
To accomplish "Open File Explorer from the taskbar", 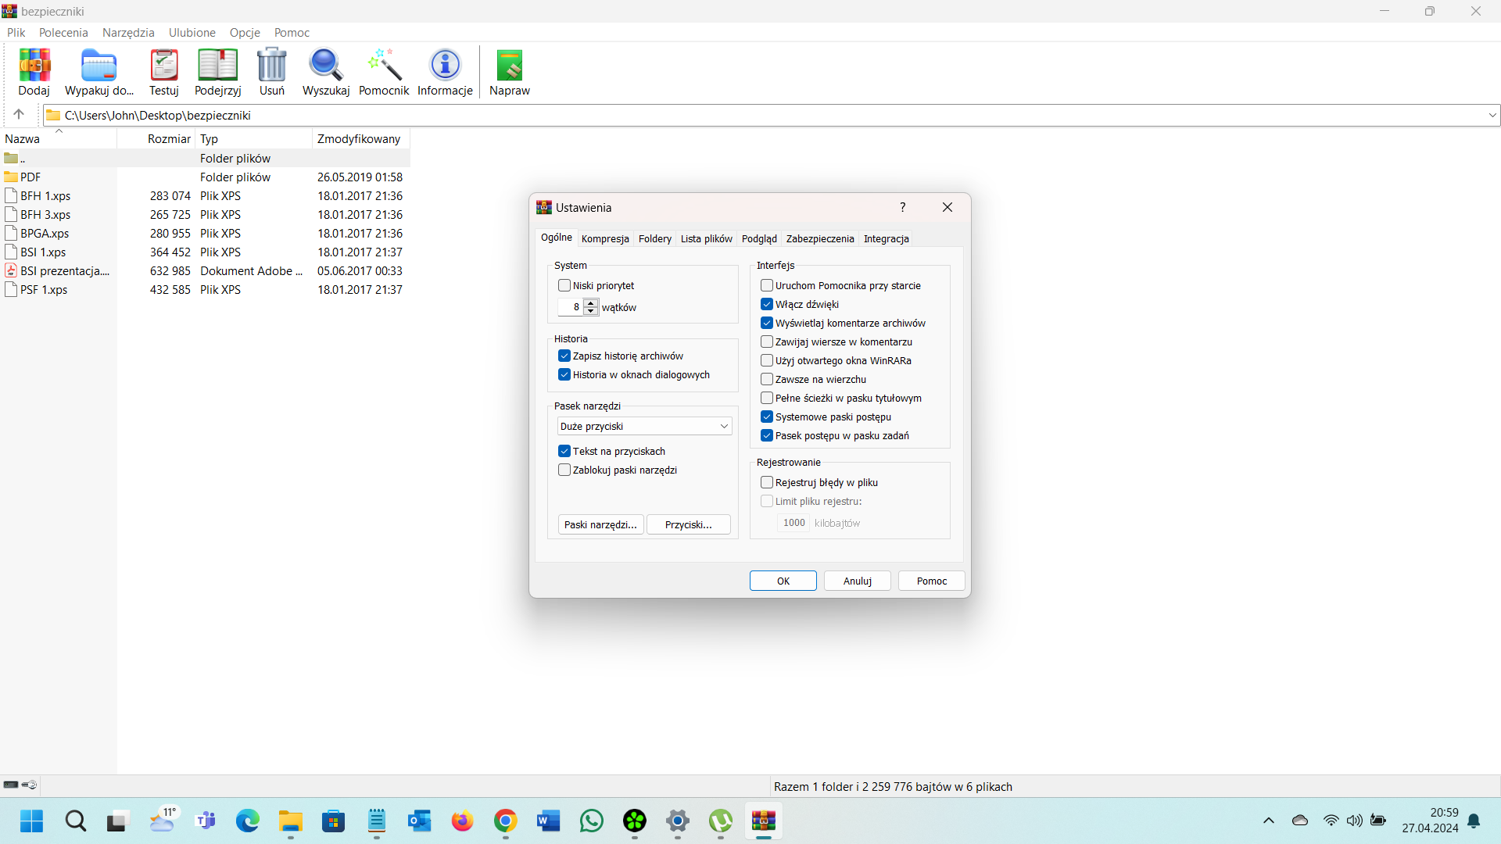I will (291, 821).
